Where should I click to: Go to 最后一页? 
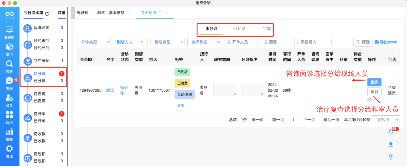pyautogui.click(x=331, y=120)
